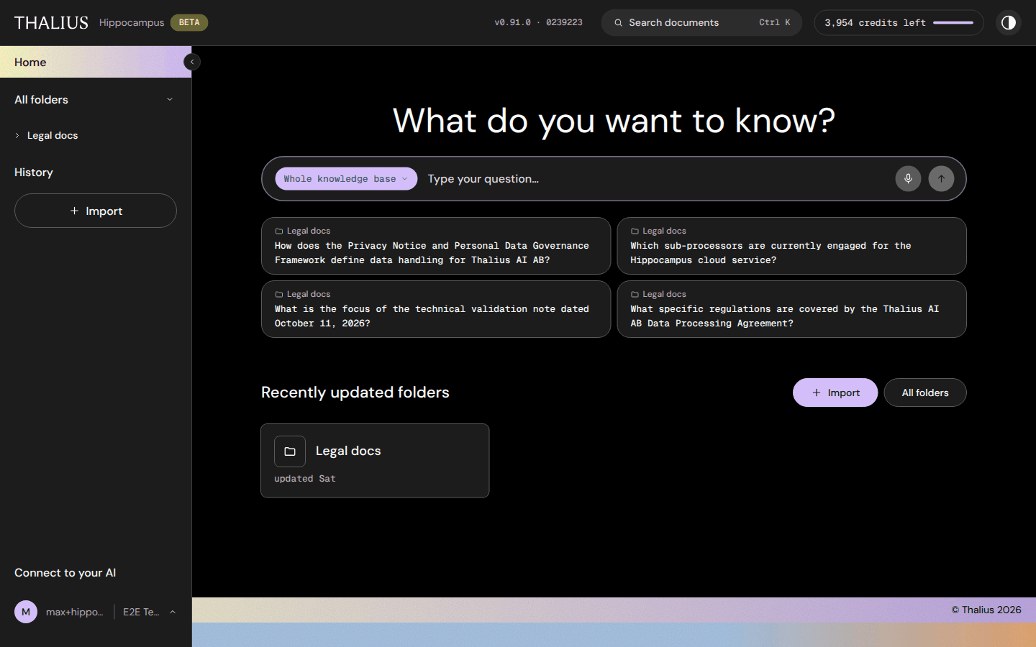This screenshot has width=1036, height=647.
Task: Click the purple Import button
Action: coord(835,393)
